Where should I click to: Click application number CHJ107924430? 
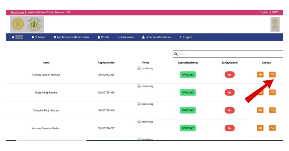[106, 93]
